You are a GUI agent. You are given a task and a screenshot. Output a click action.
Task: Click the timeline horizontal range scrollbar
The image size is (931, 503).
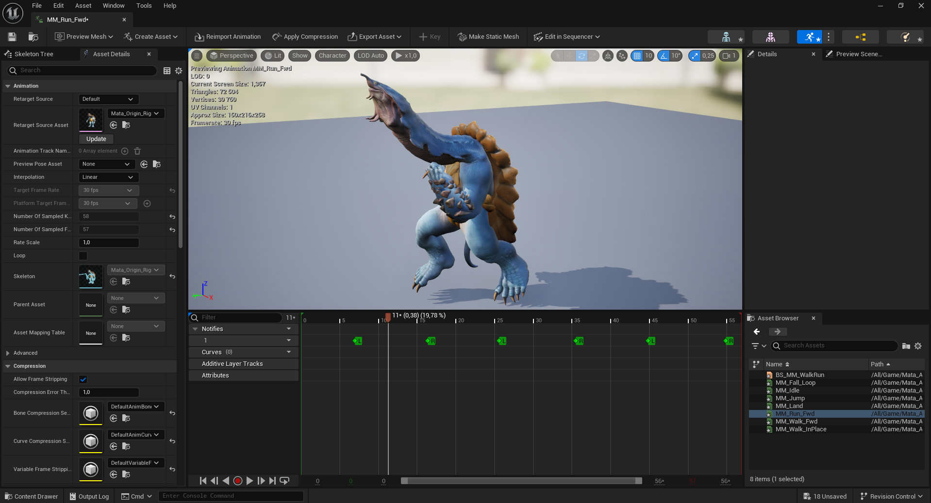pos(521,481)
